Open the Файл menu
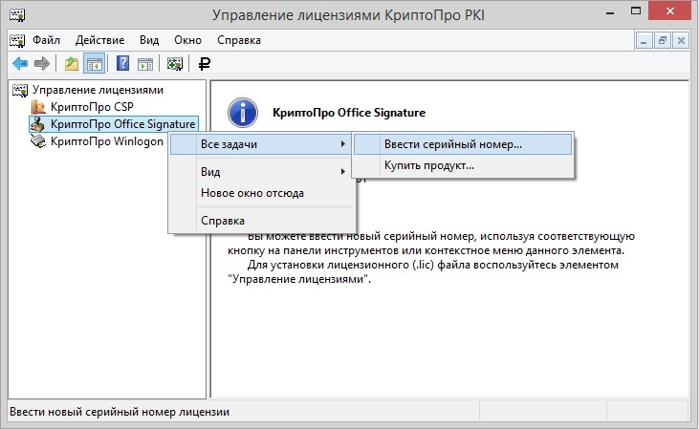The width and height of the screenshot is (699, 429). (x=46, y=40)
